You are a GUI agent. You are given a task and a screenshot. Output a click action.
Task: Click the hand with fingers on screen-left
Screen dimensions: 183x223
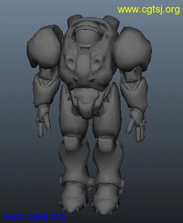pyautogui.click(x=43, y=121)
